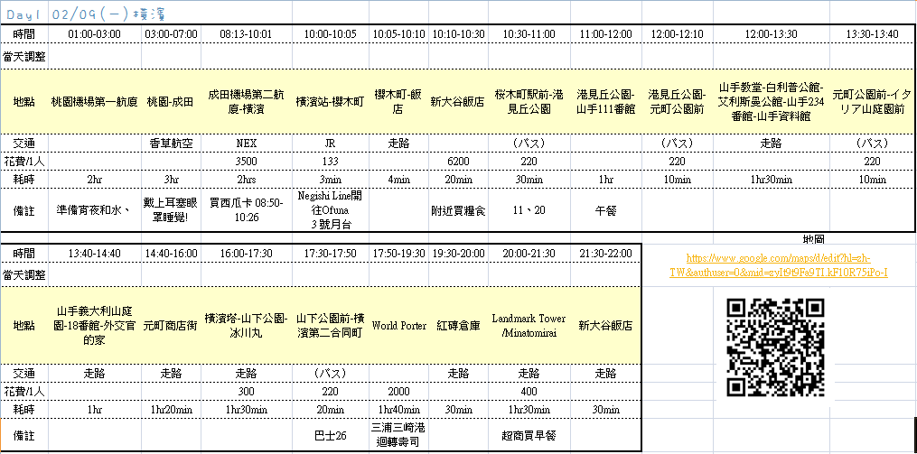
Task: Click the 巴士26 note cell
Action: coord(330,435)
